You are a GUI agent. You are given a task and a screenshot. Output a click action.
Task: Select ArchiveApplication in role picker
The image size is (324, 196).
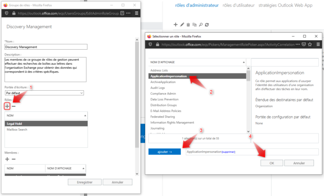coord(197,82)
